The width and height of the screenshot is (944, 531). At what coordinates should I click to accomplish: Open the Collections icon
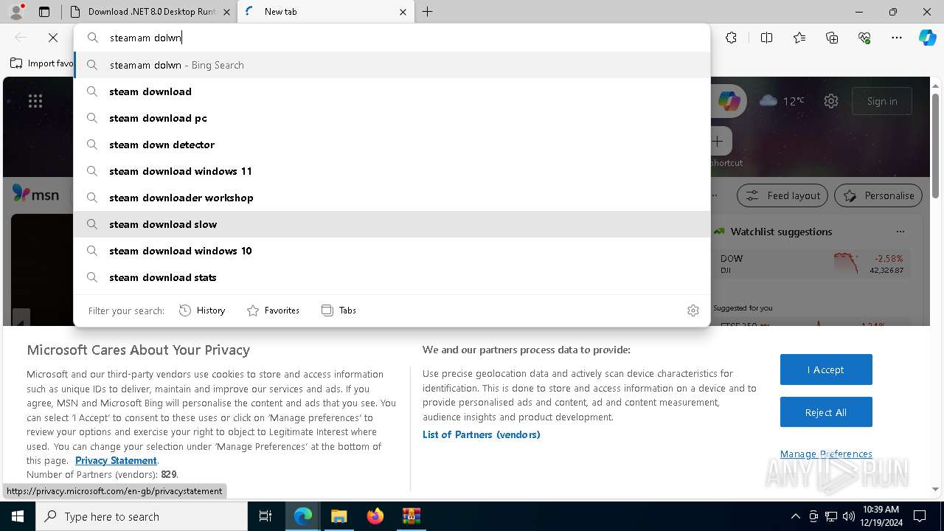(832, 38)
